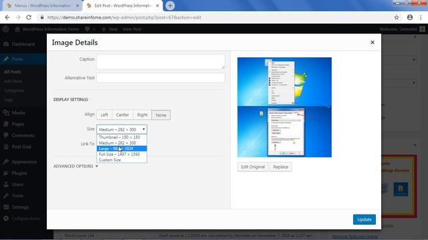
Task: Reload the current page
Action: 29,17
